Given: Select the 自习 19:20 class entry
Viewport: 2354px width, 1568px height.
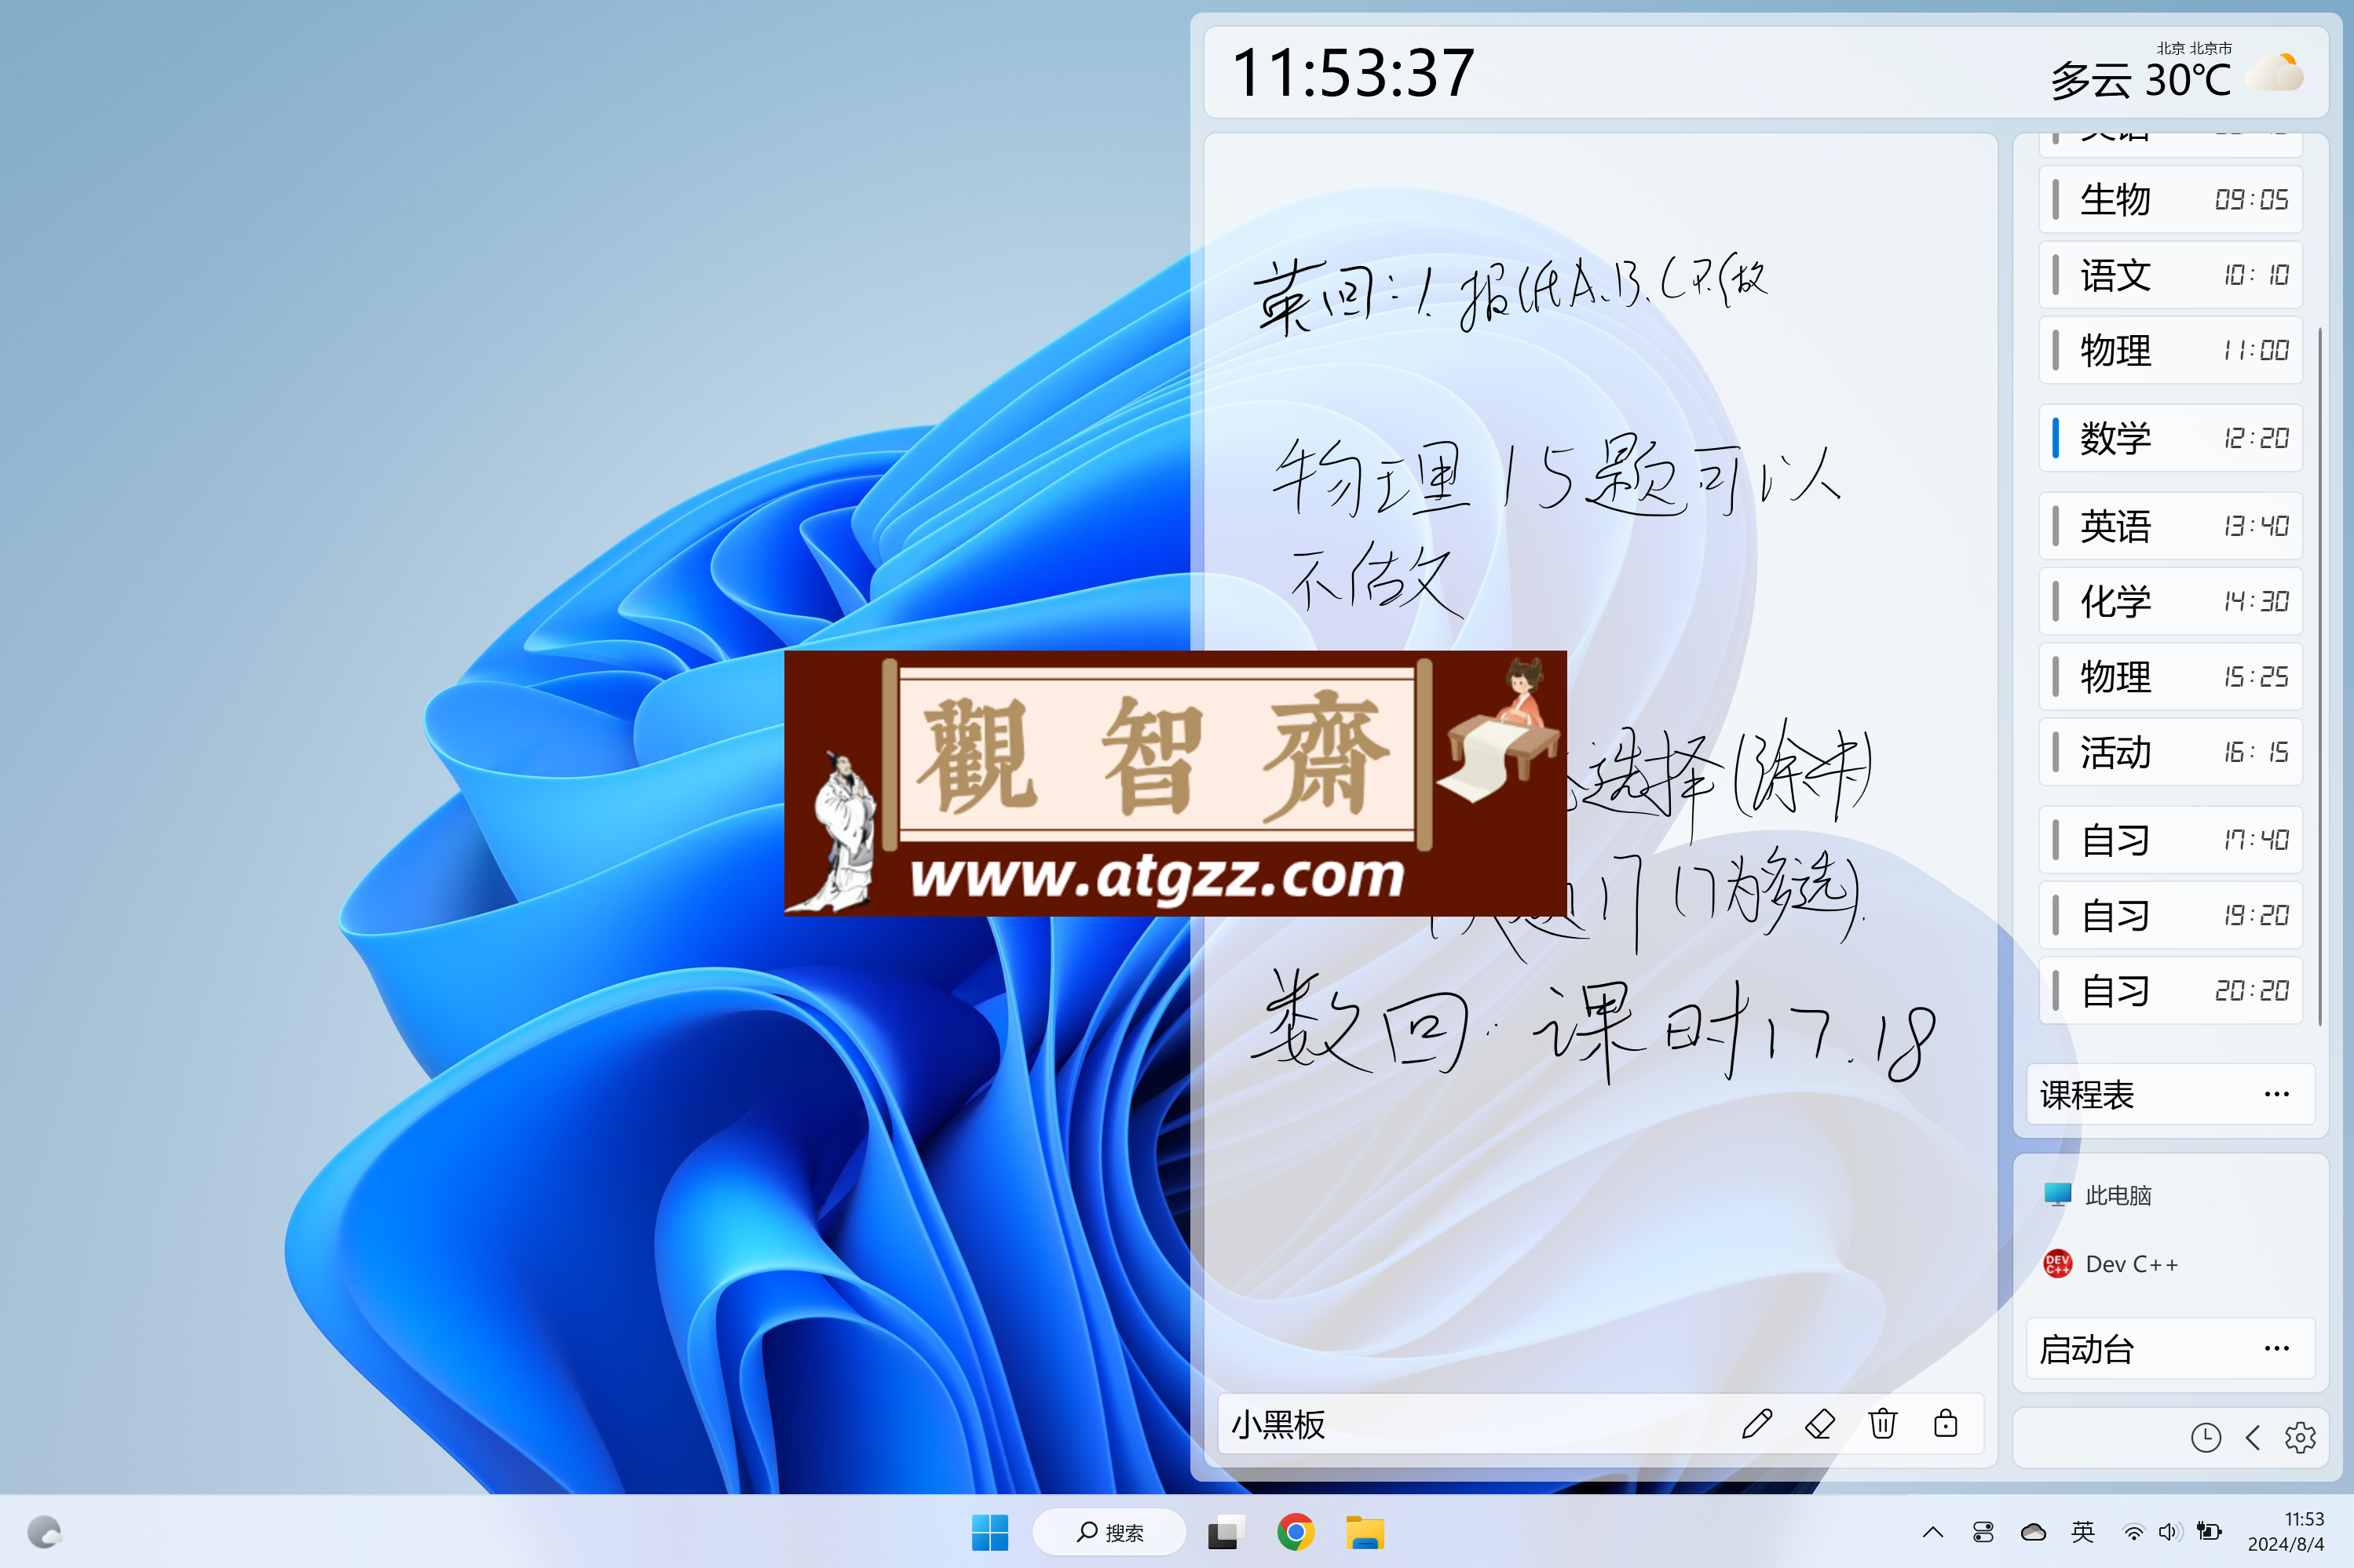Looking at the screenshot, I should [x=2170, y=915].
